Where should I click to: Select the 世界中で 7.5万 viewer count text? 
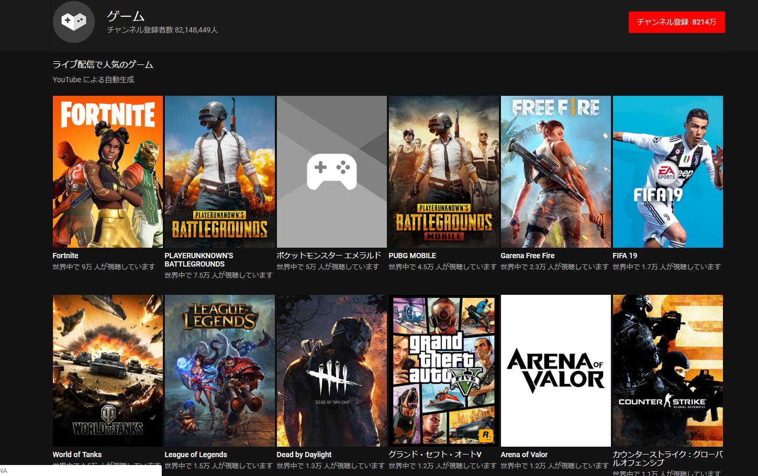219,275
